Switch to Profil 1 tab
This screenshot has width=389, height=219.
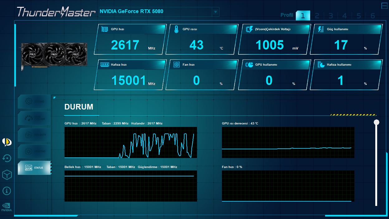(x=303, y=16)
